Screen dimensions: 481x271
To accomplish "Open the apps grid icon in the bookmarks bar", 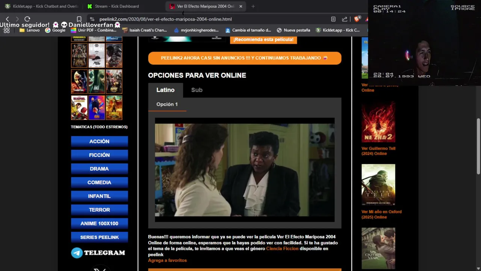I will (x=6, y=30).
